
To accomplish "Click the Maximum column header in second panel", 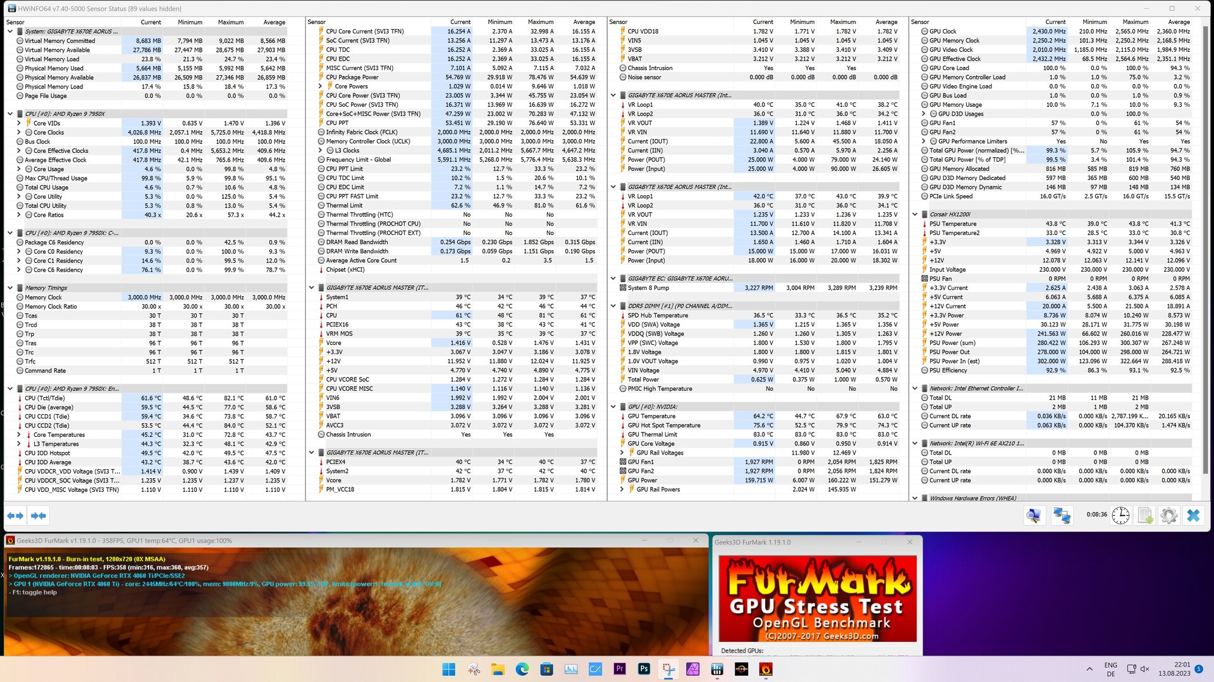I will coord(541,22).
